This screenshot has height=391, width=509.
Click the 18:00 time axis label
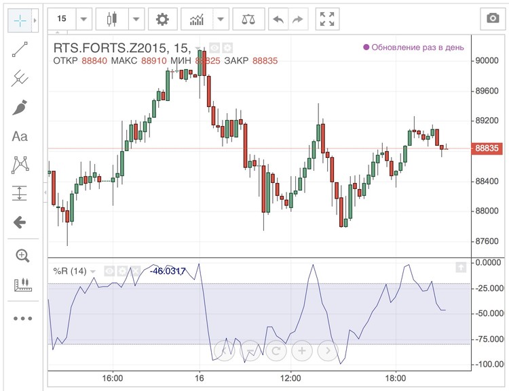click(396, 378)
